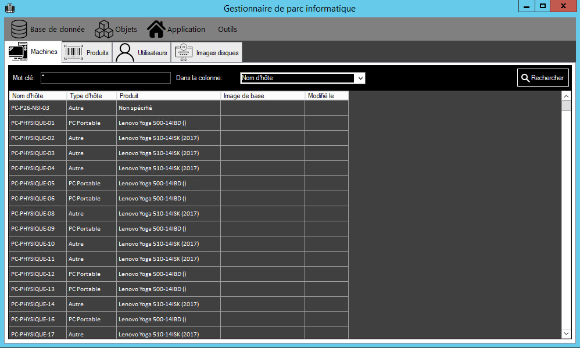Click the Machines computer icon
This screenshot has height=348, width=580.
(x=18, y=51)
